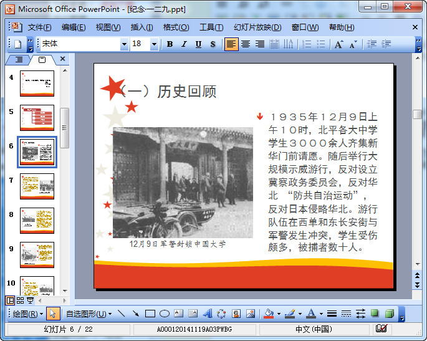This screenshot has width=427, height=341.
Task: Apply Line Color brush icon
Action: pyautogui.click(x=290, y=314)
